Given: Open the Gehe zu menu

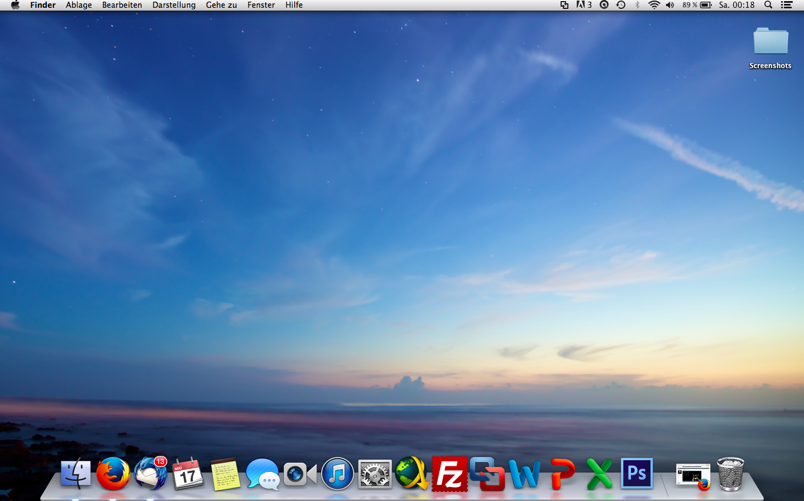Looking at the screenshot, I should tap(221, 5).
